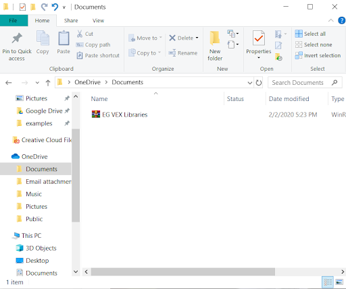Viewport: 346px width, 289px height.
Task: Choose Select all in ribbon
Action: click(x=310, y=34)
